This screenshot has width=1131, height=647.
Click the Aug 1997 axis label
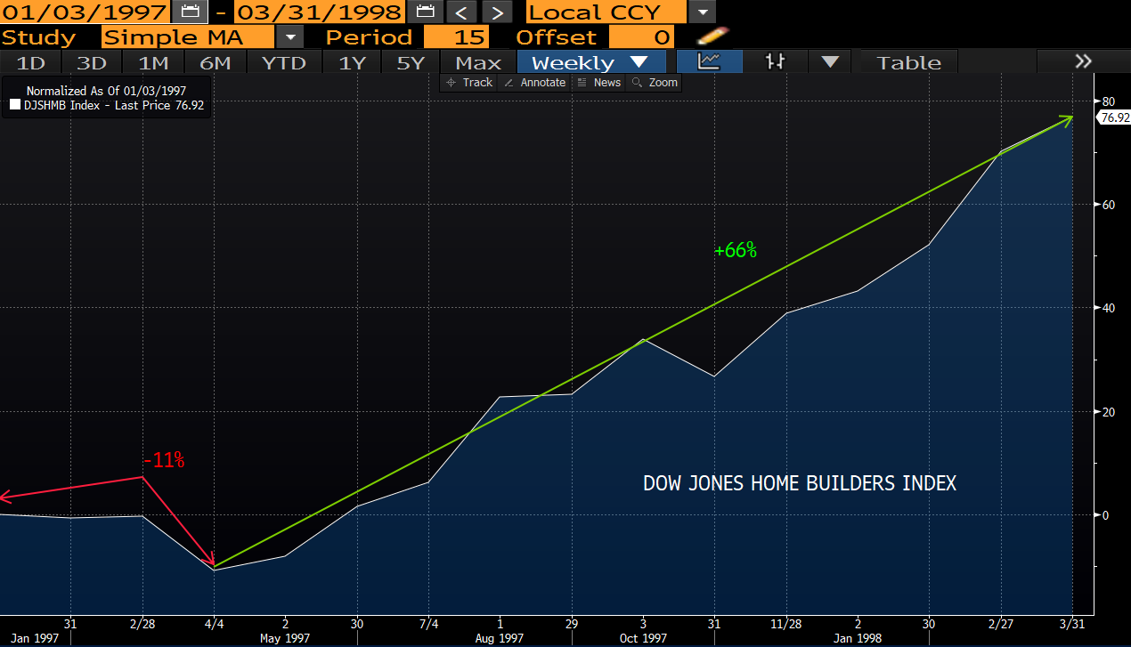tap(500, 638)
